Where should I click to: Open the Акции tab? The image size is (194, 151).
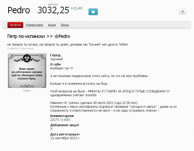coord(52,25)
